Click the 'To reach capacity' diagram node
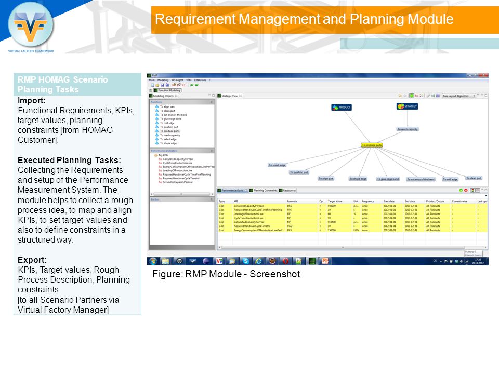Screen dimensions: 499x374 click(408, 129)
